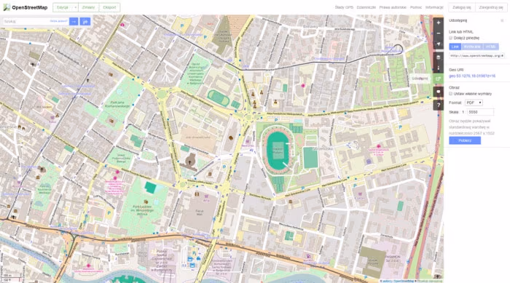Select the Link tab
Screen dimensions: 510x283
point(455,47)
